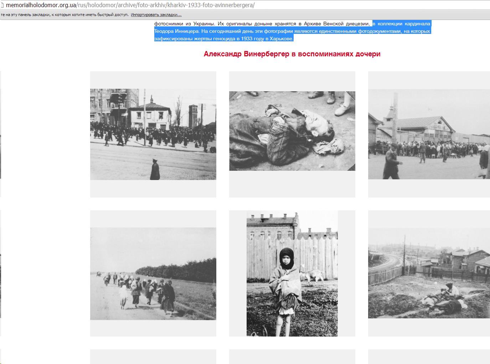The width and height of the screenshot is (490, 364).
Task: Open the queue near wooden building photo
Action: [x=429, y=134]
